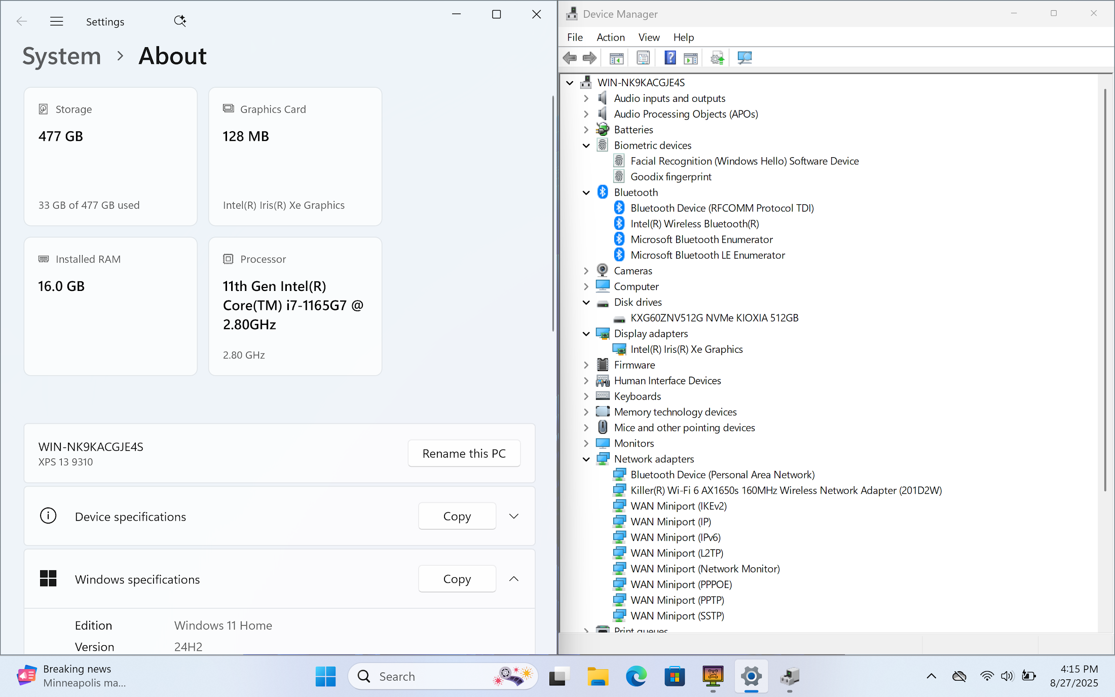
Task: Expand the Batteries node
Action: point(586,130)
